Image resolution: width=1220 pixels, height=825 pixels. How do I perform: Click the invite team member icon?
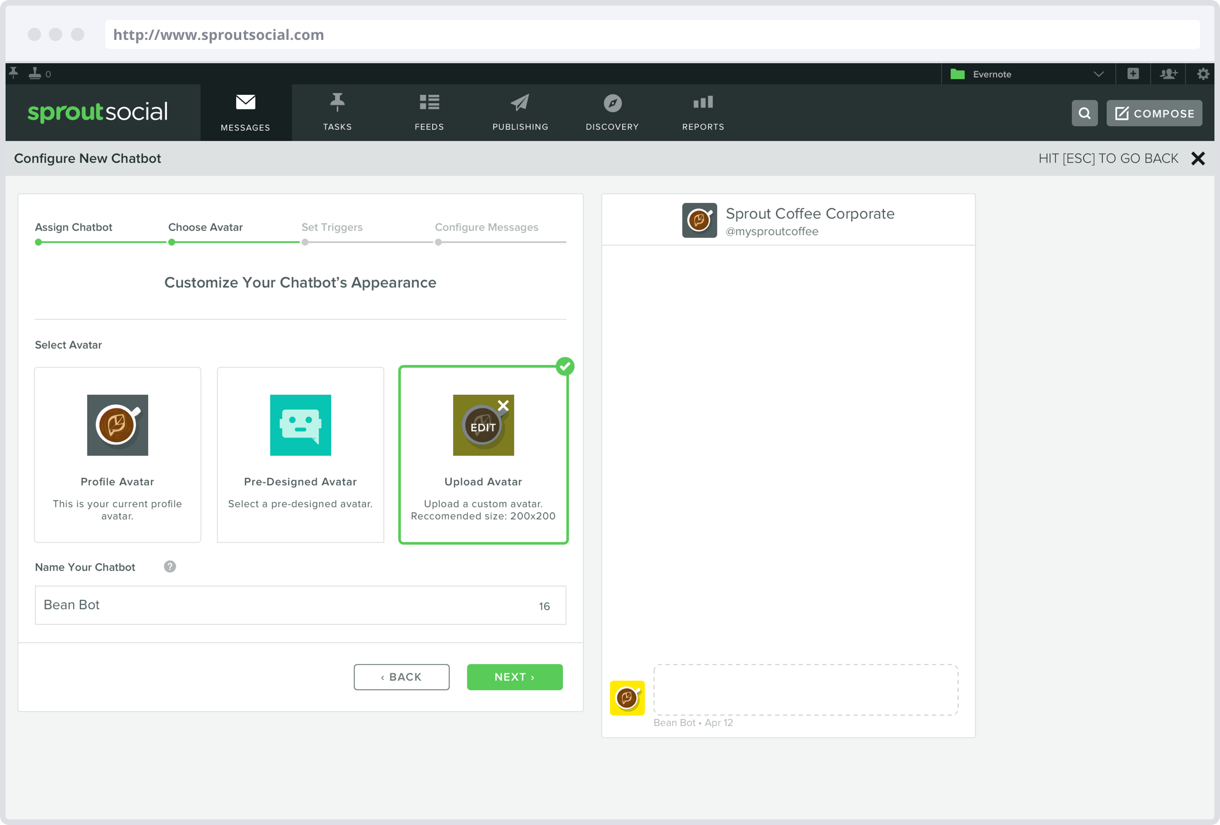[1168, 74]
